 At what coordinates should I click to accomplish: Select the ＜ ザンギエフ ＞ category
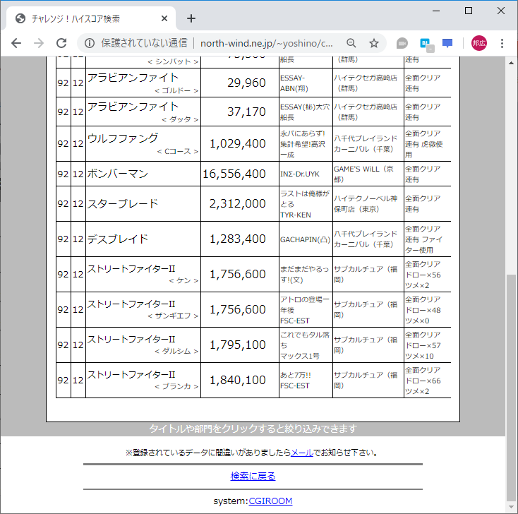tap(173, 316)
